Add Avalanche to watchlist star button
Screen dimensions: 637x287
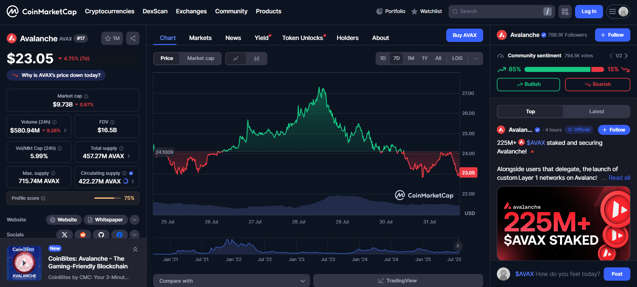pyautogui.click(x=112, y=38)
